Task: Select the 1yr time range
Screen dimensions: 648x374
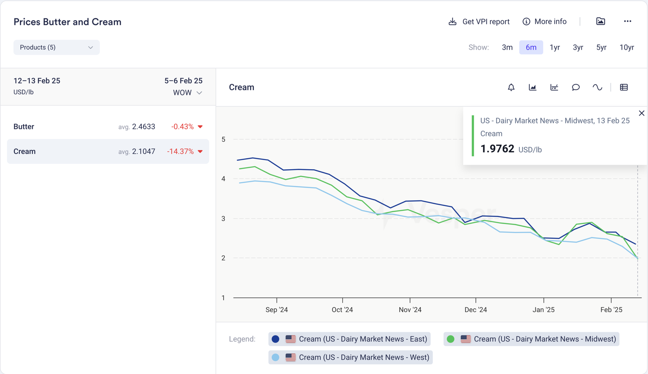Action: tap(554, 47)
